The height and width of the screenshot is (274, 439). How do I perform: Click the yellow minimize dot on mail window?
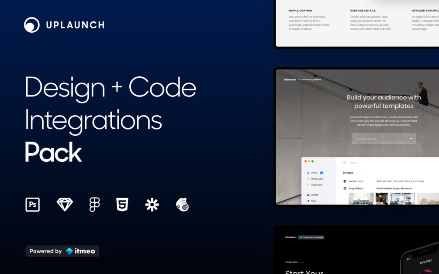[x=309, y=161]
